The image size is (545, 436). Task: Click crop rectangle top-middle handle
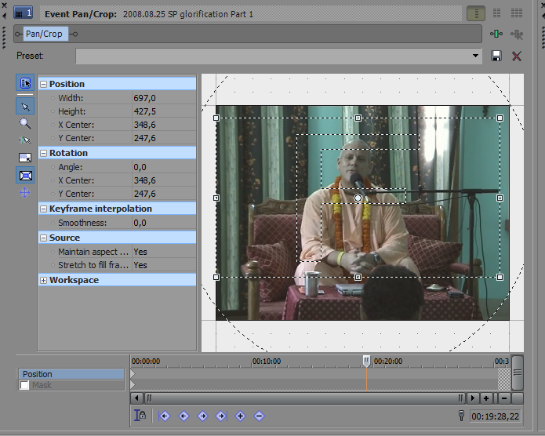click(x=358, y=118)
